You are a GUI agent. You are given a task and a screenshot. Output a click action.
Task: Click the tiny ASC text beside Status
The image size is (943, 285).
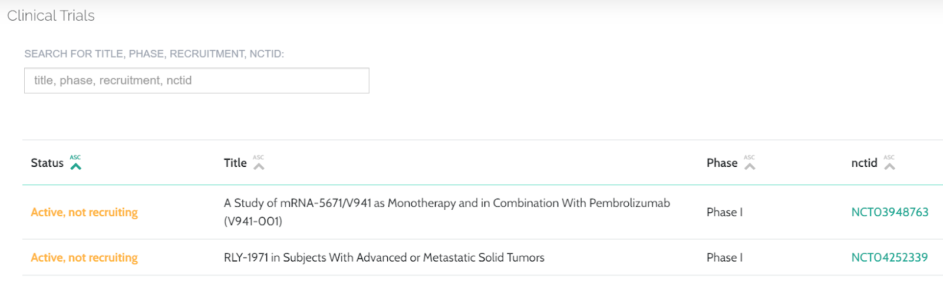(75, 157)
